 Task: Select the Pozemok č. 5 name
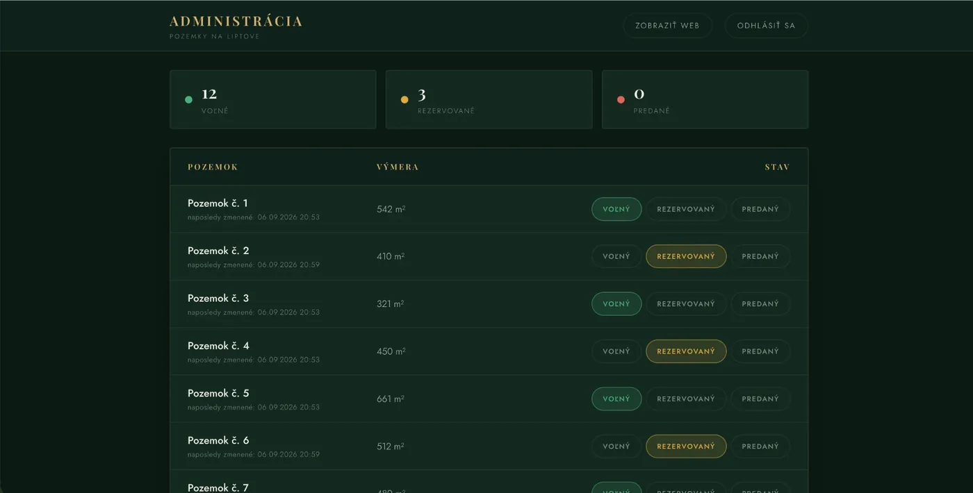218,393
